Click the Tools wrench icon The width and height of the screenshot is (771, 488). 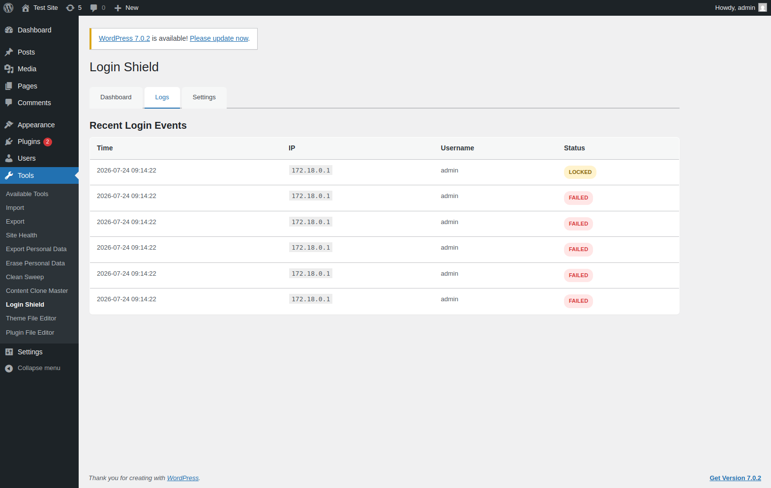click(x=9, y=175)
